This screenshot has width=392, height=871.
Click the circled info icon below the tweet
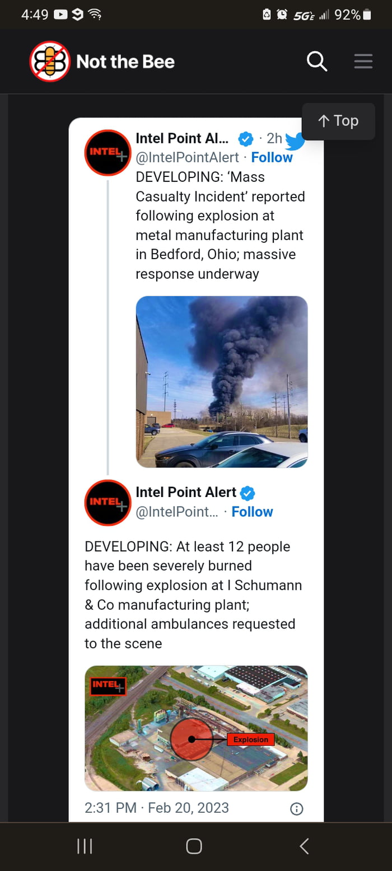296,809
